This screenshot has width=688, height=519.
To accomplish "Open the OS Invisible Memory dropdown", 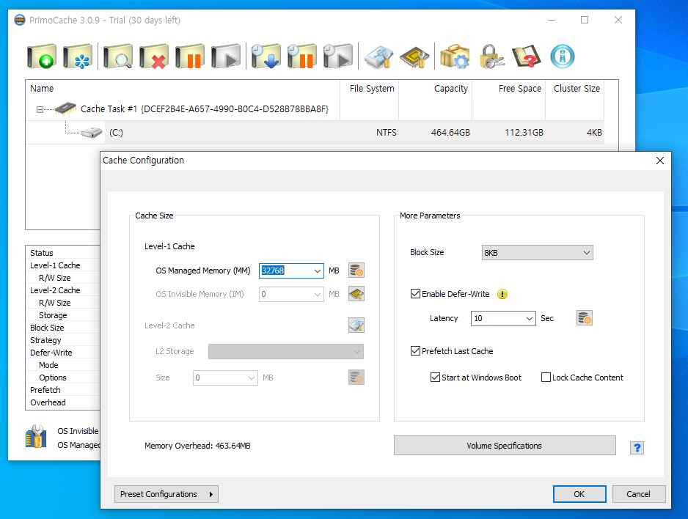I will pos(318,295).
